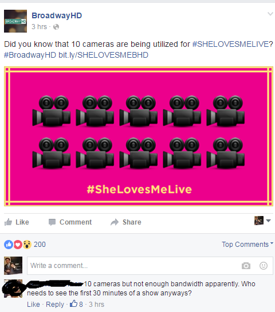Open the post options chevron menu

point(270,14)
